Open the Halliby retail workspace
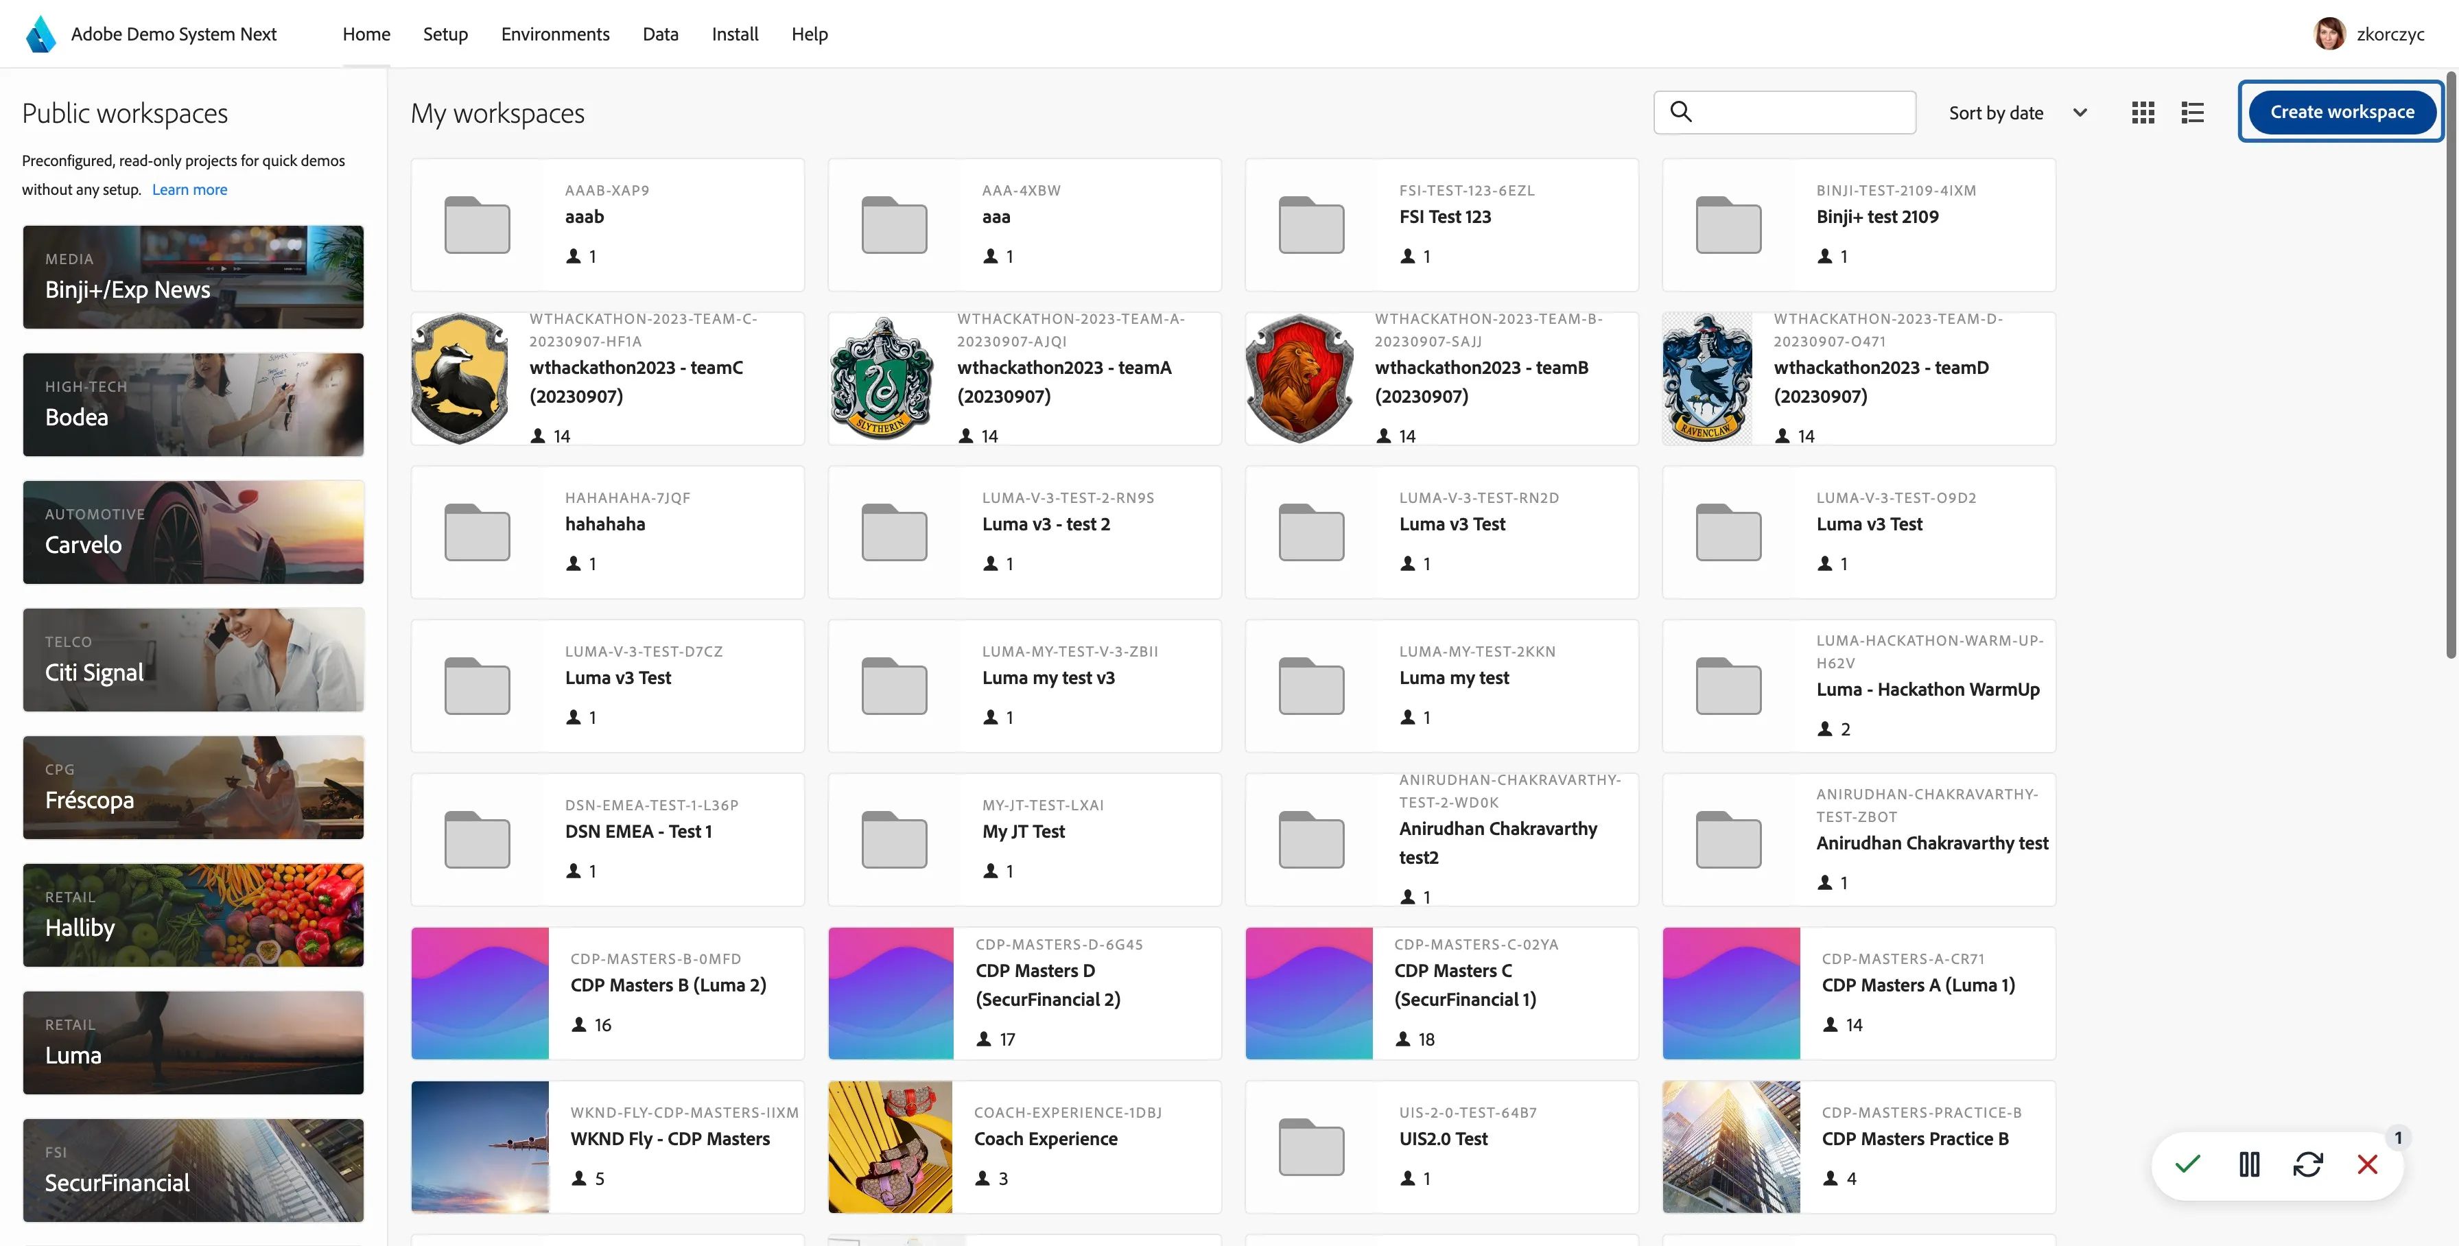The height and width of the screenshot is (1246, 2459). tap(193, 915)
